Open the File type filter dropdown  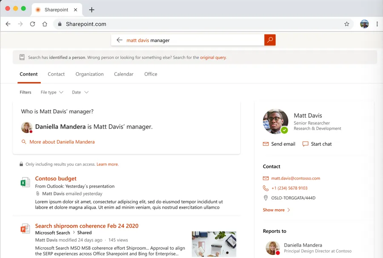(52, 92)
